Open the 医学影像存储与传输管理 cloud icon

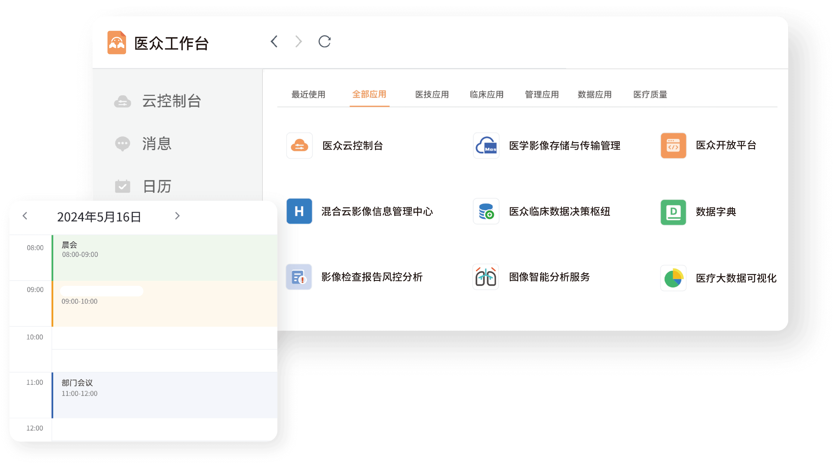click(486, 146)
